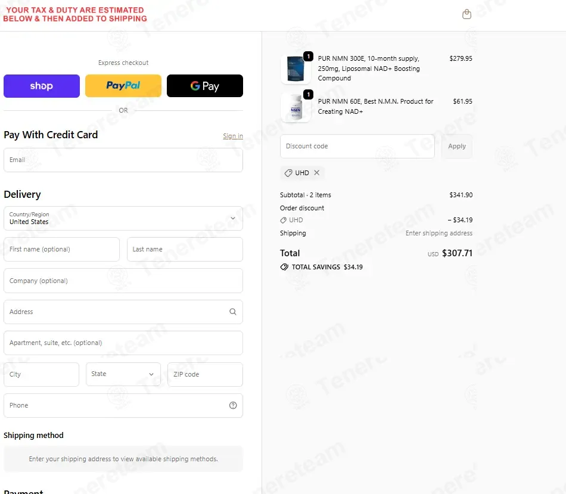Viewport: 566px width, 494px height.
Task: Open the Country/Region dropdown
Action: point(123,218)
